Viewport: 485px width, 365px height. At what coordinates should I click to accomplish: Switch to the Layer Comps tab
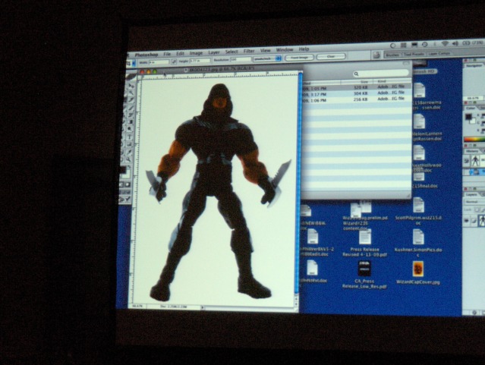tap(439, 54)
